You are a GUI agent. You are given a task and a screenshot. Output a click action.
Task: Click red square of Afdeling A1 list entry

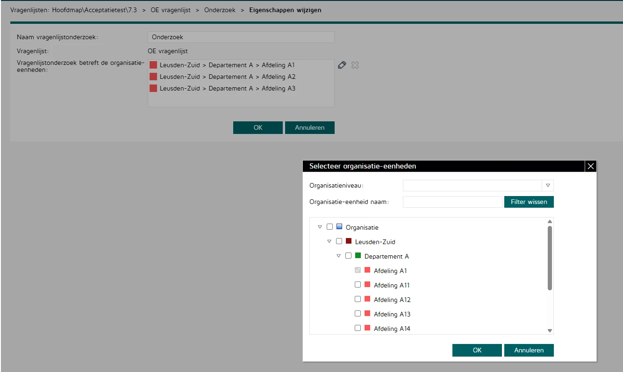[x=153, y=65]
